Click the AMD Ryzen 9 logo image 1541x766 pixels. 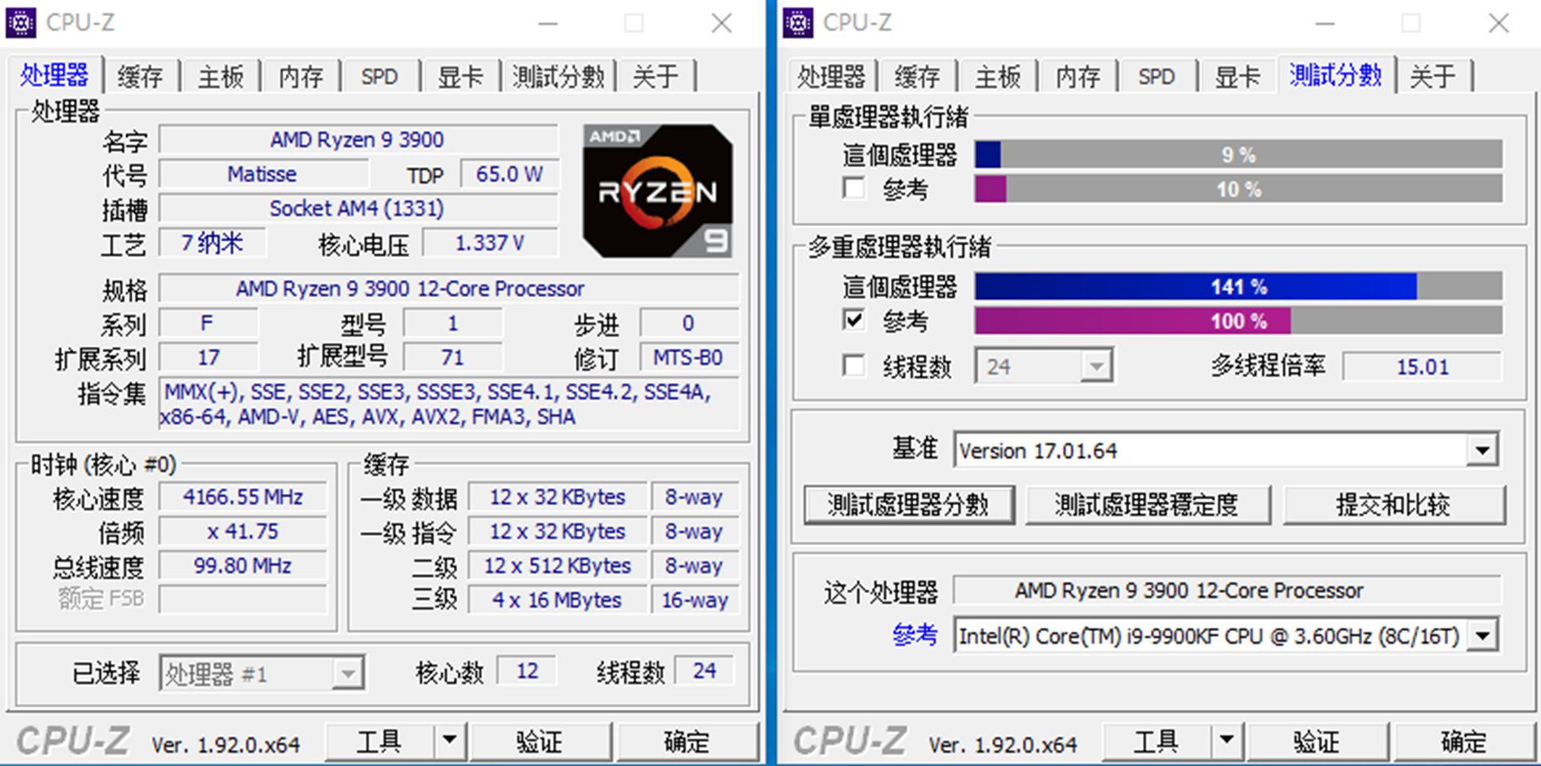[657, 189]
